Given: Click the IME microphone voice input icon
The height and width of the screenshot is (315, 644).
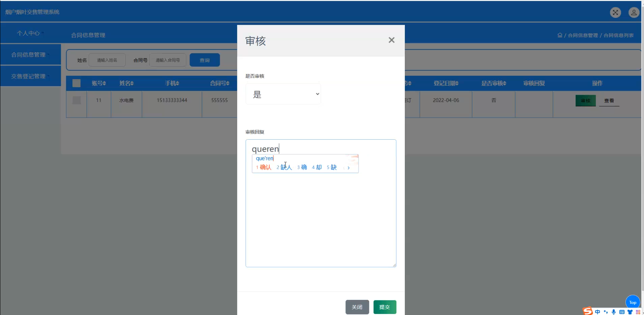Looking at the screenshot, I should pos(614,312).
